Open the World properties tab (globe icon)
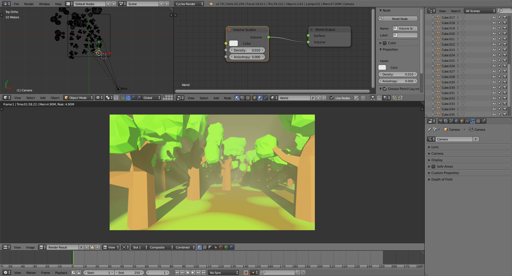 pos(457,121)
